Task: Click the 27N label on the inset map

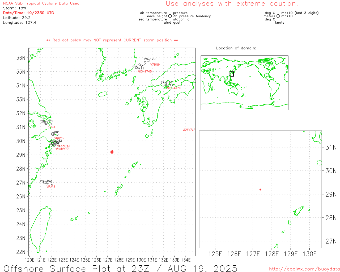Action: pos(331,241)
